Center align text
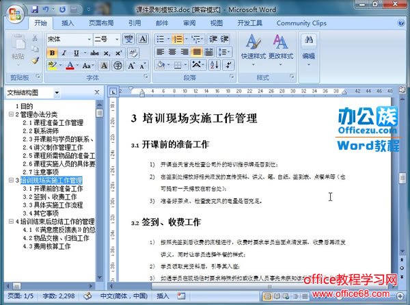This screenshot has width=410, height=305. [x=172, y=52]
